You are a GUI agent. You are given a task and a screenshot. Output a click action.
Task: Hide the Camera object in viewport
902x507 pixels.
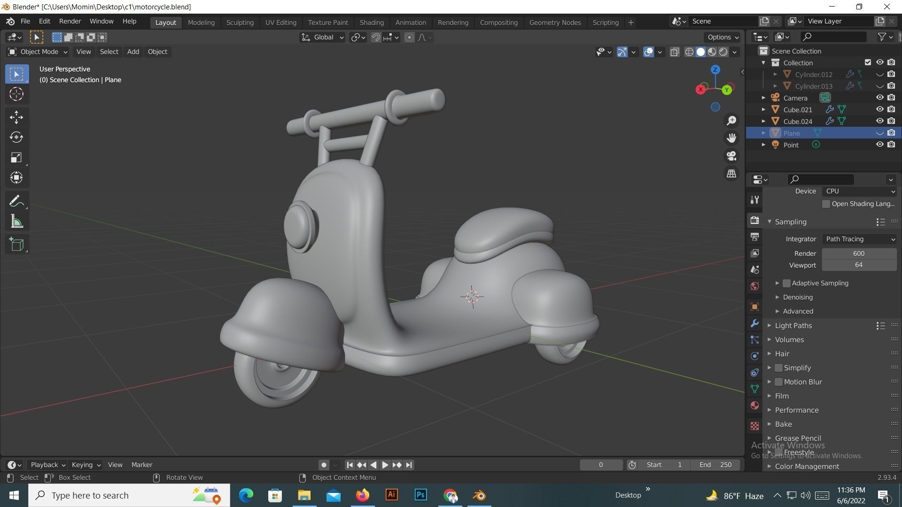(x=879, y=98)
